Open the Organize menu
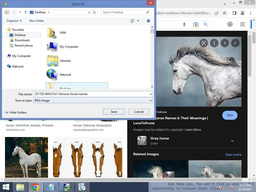 (14, 21)
